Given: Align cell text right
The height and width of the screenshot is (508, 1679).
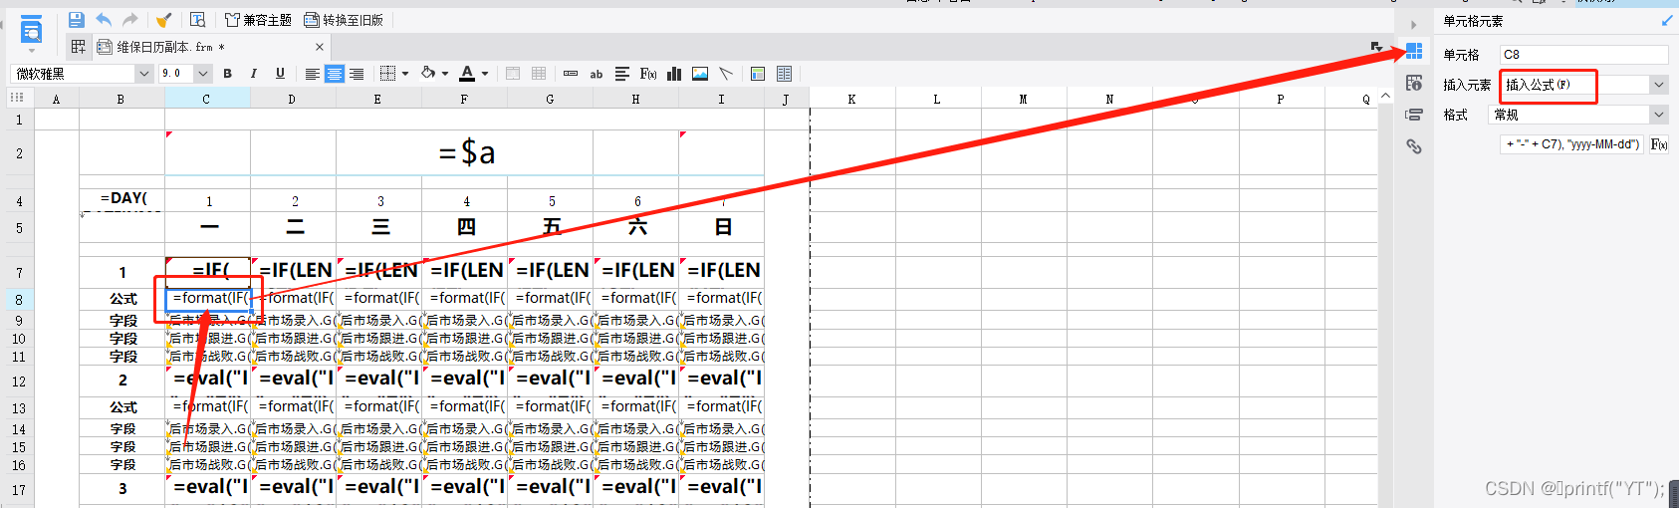Looking at the screenshot, I should point(357,74).
